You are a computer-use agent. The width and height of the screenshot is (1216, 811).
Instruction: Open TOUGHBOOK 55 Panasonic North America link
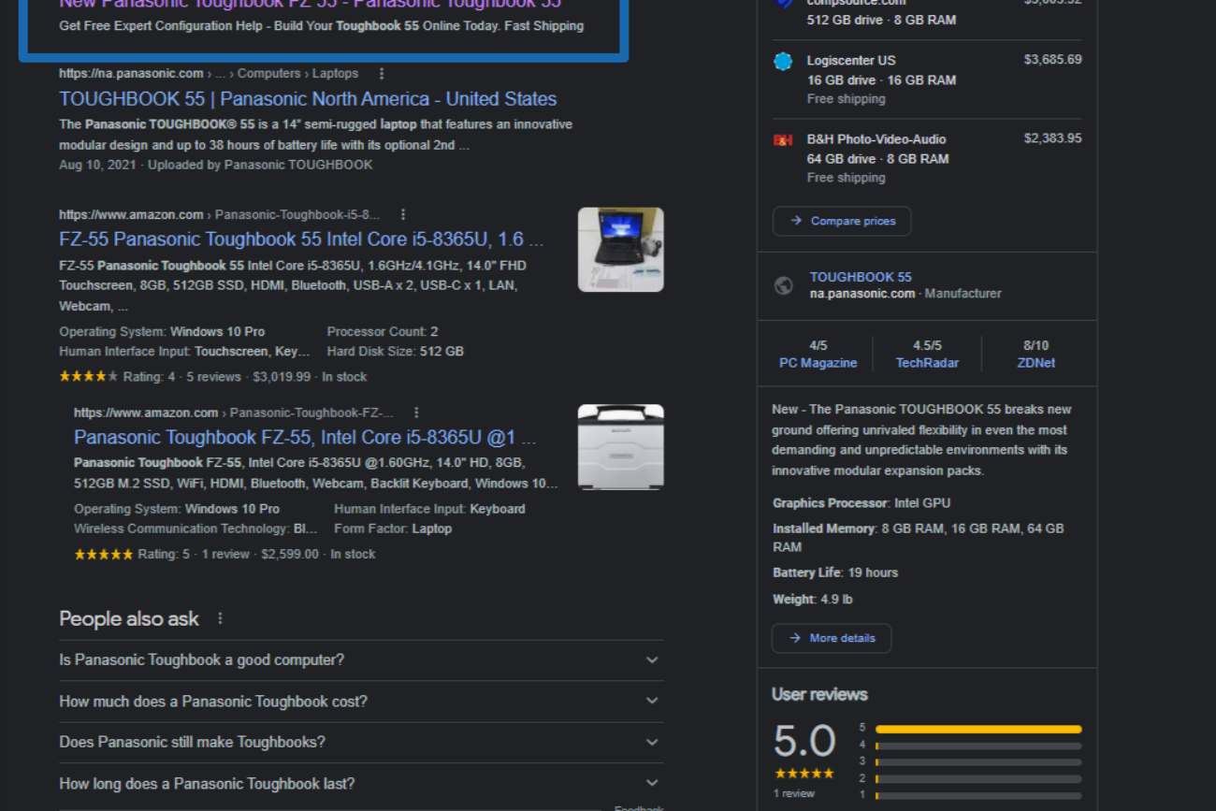308,99
